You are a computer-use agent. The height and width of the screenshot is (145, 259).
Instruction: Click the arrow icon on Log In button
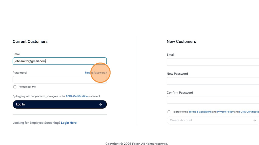(x=100, y=104)
